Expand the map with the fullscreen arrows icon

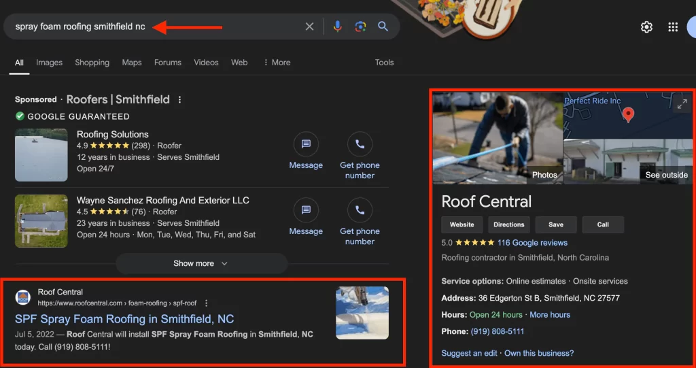[x=682, y=105]
